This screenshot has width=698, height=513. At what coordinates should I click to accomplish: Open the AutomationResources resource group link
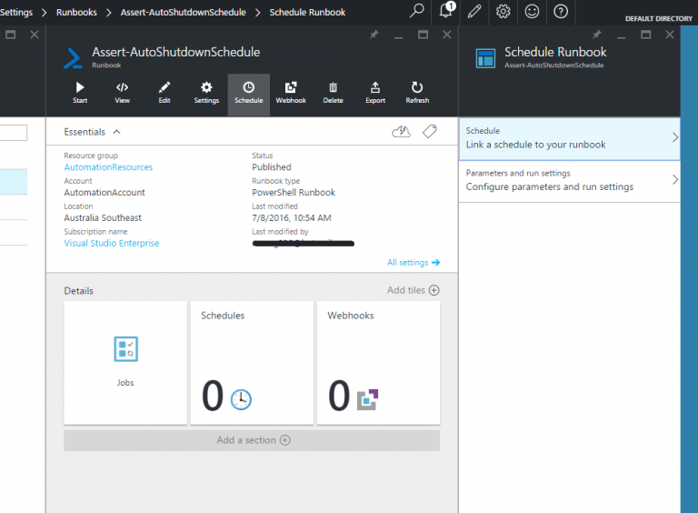[108, 167]
